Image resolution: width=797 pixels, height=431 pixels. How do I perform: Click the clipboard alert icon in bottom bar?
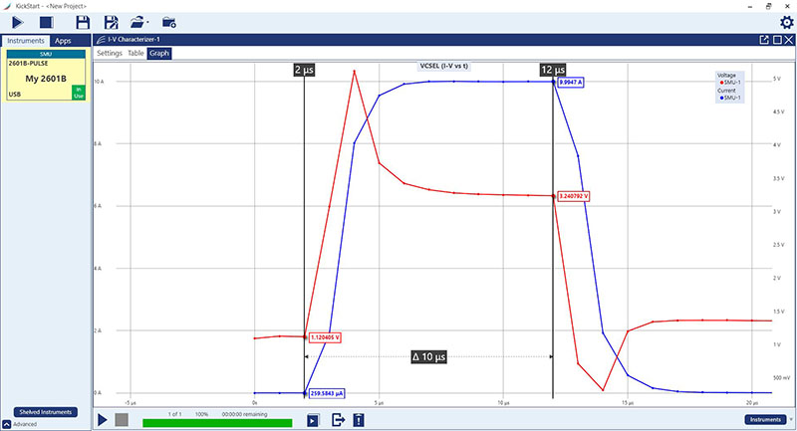[x=358, y=420]
